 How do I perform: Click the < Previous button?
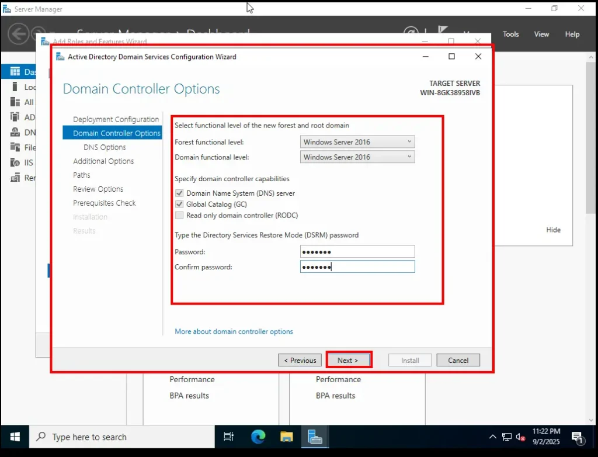point(300,360)
